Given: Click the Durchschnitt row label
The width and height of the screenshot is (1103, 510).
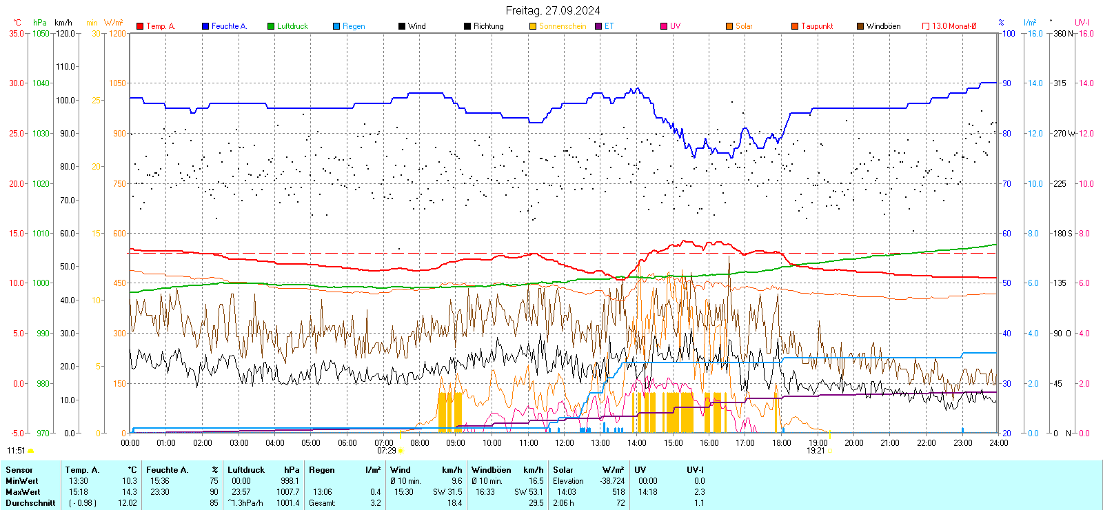Looking at the screenshot, I should [x=30, y=503].
